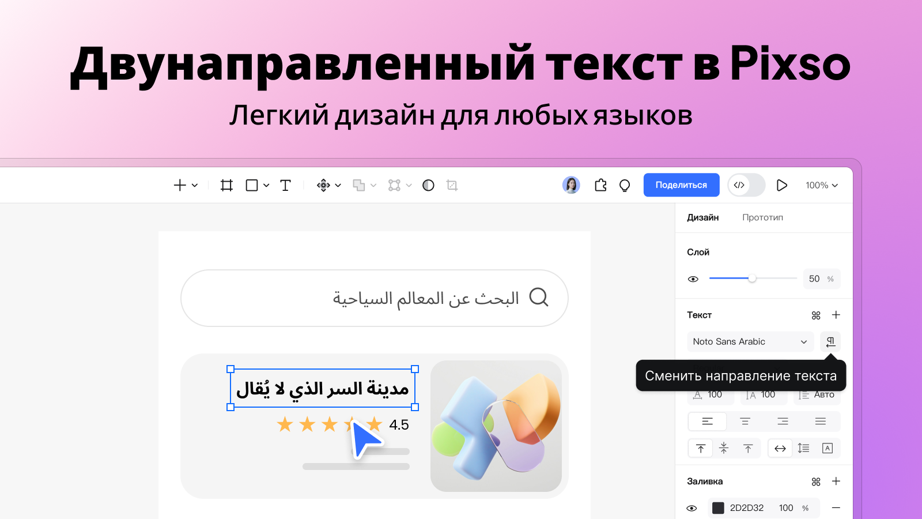Viewport: 922px width, 519px height.
Task: Click the Mask tool icon
Action: tap(428, 185)
